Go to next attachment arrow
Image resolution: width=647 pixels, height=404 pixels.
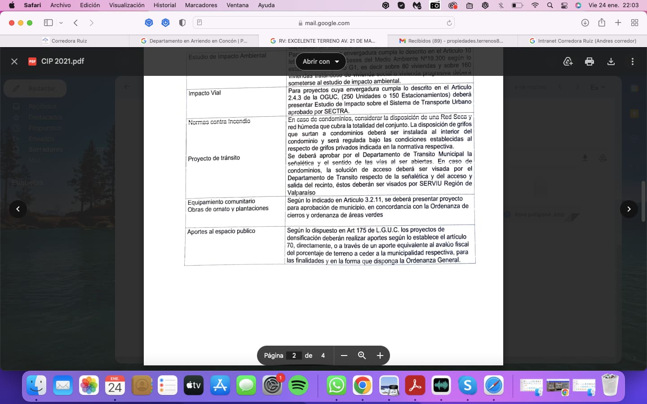coord(629,209)
